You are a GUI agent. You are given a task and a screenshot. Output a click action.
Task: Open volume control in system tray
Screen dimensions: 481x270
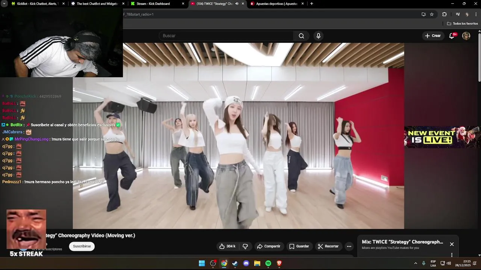click(449, 263)
